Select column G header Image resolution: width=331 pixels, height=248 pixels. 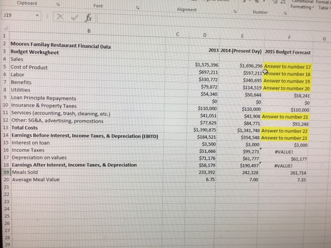pos(324,39)
